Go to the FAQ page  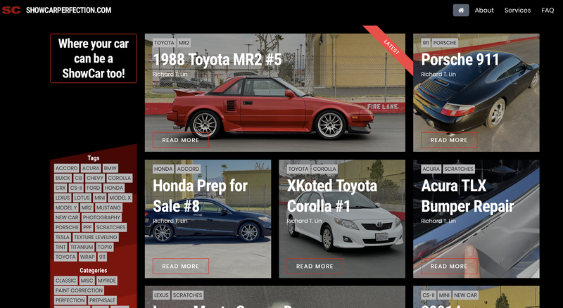pyautogui.click(x=548, y=11)
